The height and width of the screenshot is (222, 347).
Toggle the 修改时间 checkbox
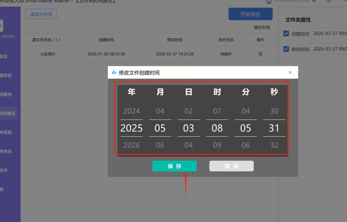click(286, 49)
